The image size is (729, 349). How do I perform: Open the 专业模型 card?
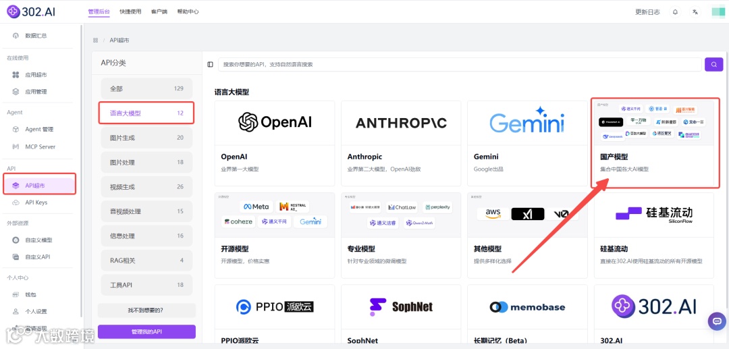[x=401, y=236]
